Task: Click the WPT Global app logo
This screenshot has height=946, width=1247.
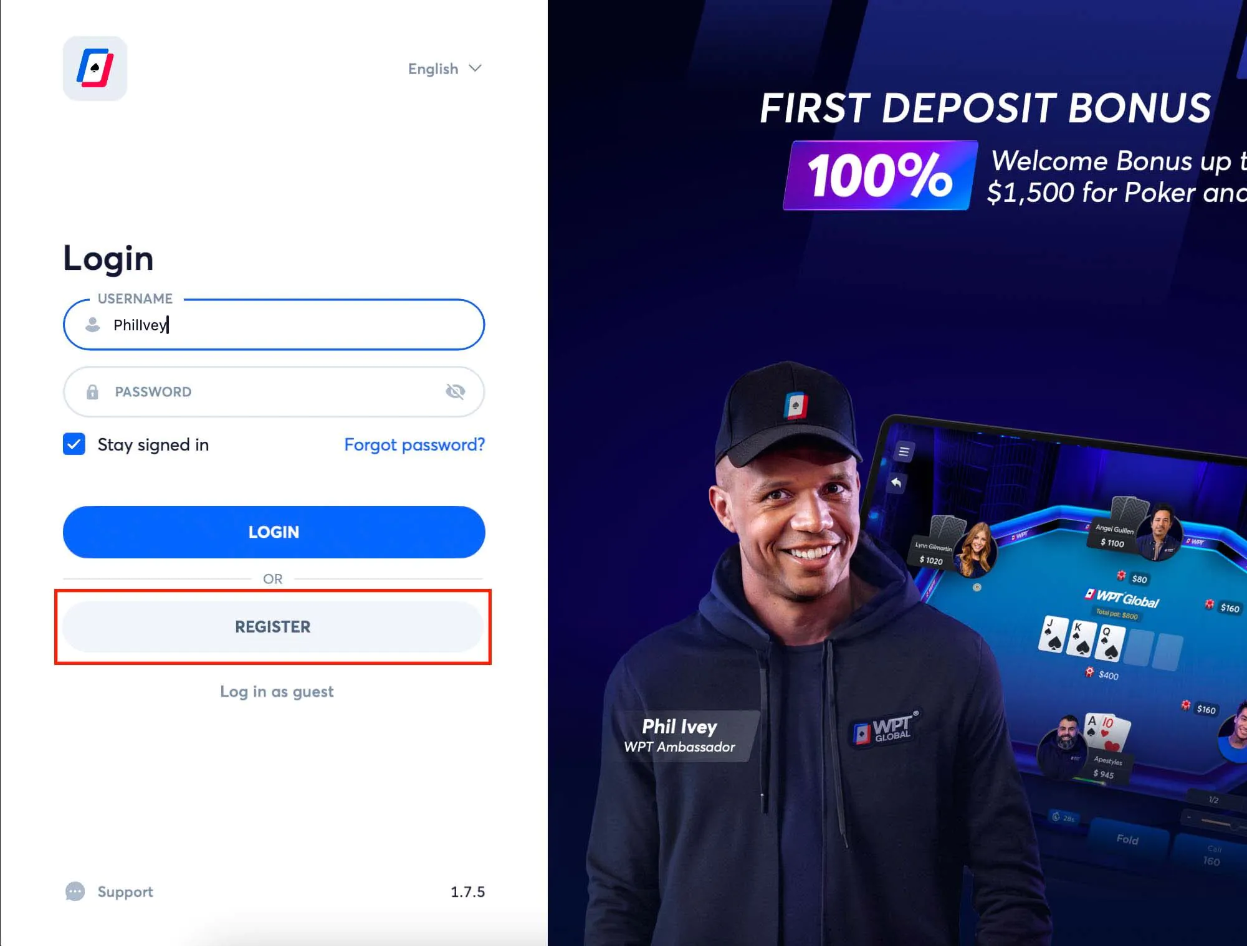Action: tap(95, 68)
